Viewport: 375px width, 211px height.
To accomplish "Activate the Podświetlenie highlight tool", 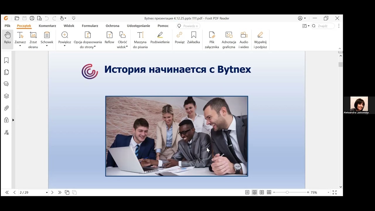I will click(x=160, y=38).
